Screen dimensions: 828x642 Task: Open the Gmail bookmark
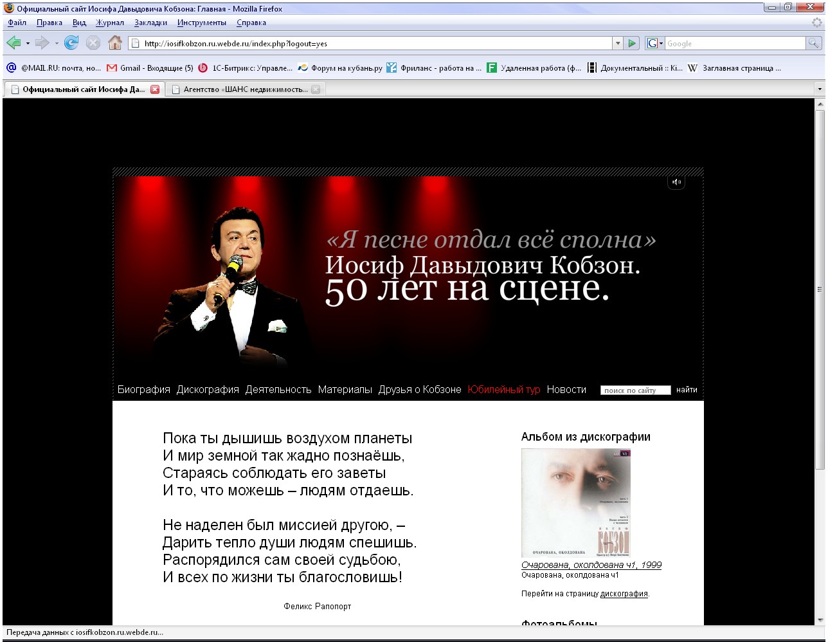[150, 68]
